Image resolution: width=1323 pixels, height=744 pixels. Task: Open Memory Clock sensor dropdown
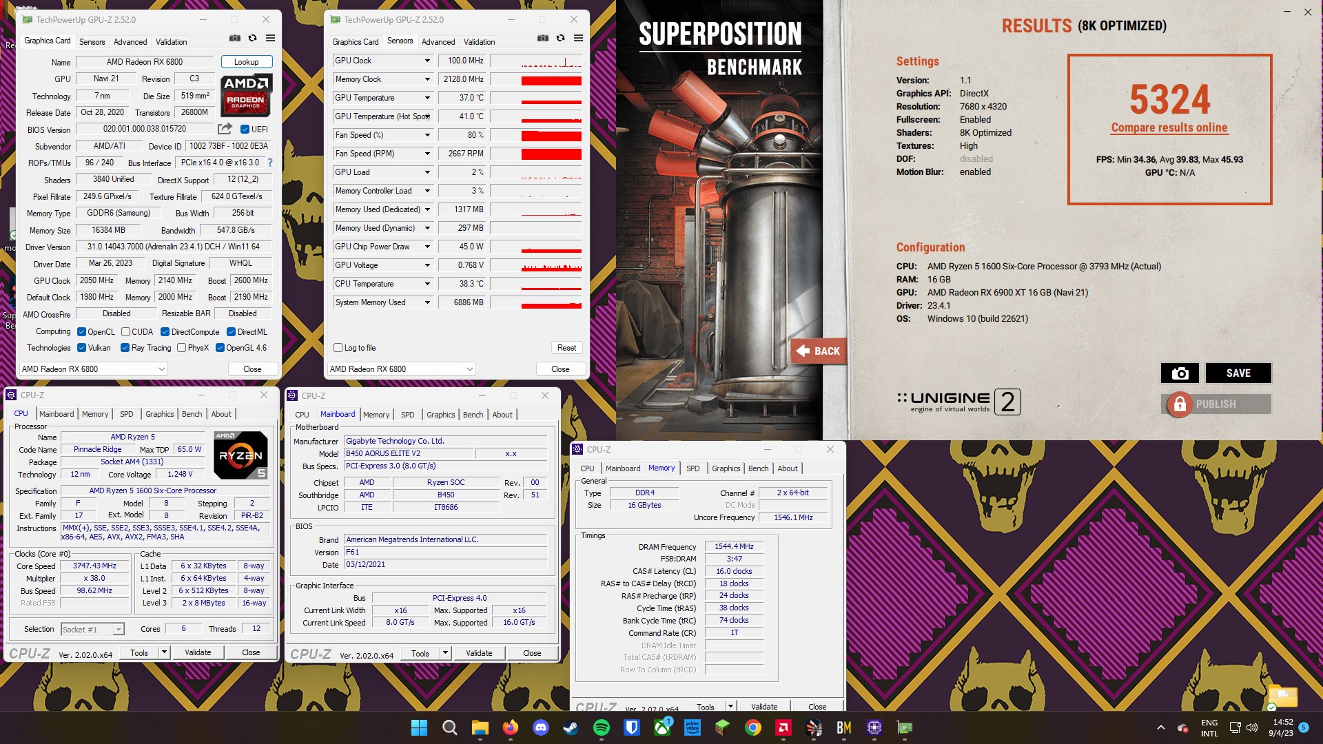[x=427, y=79]
